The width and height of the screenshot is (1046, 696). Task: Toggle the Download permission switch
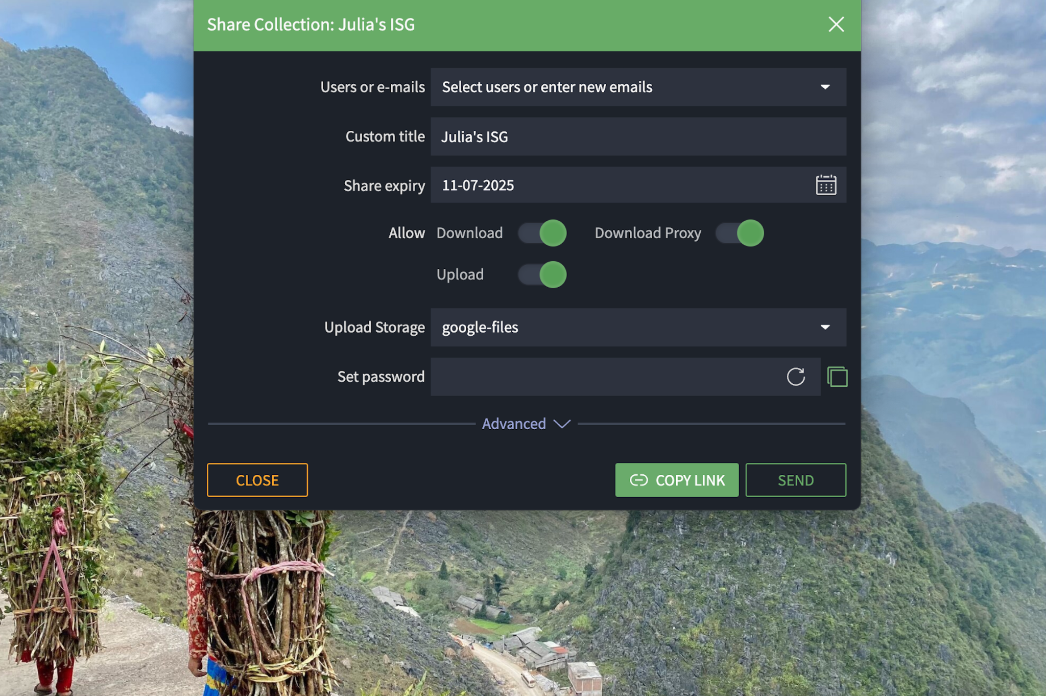point(542,233)
